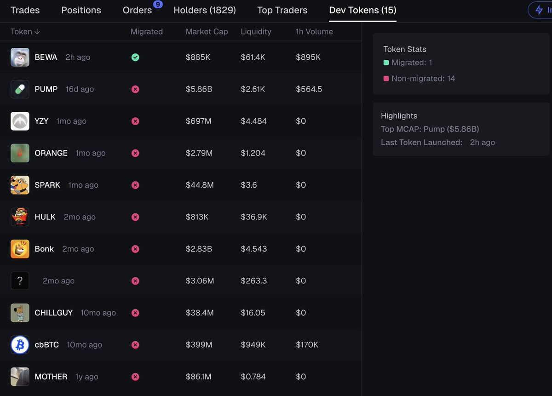Click the not-migrated X icon for cbBTC
The width and height of the screenshot is (552, 396).
(x=135, y=345)
